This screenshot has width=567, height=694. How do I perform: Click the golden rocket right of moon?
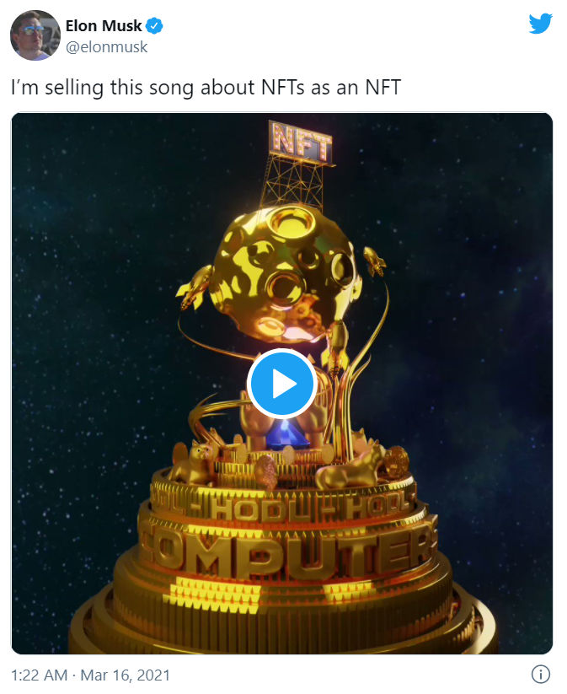374,261
